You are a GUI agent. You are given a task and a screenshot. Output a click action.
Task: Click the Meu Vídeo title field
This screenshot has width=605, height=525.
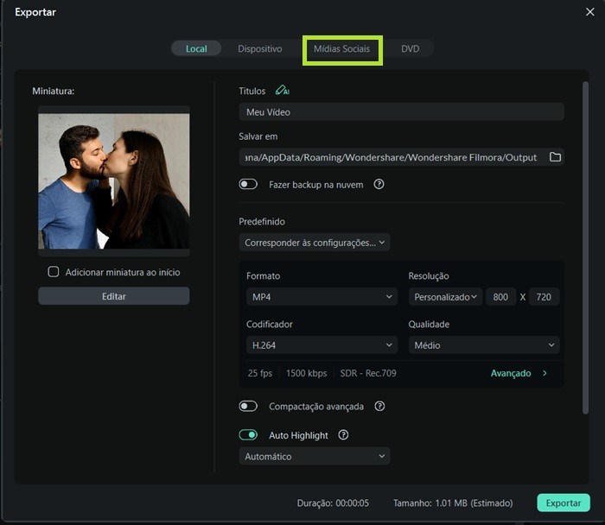(x=401, y=112)
